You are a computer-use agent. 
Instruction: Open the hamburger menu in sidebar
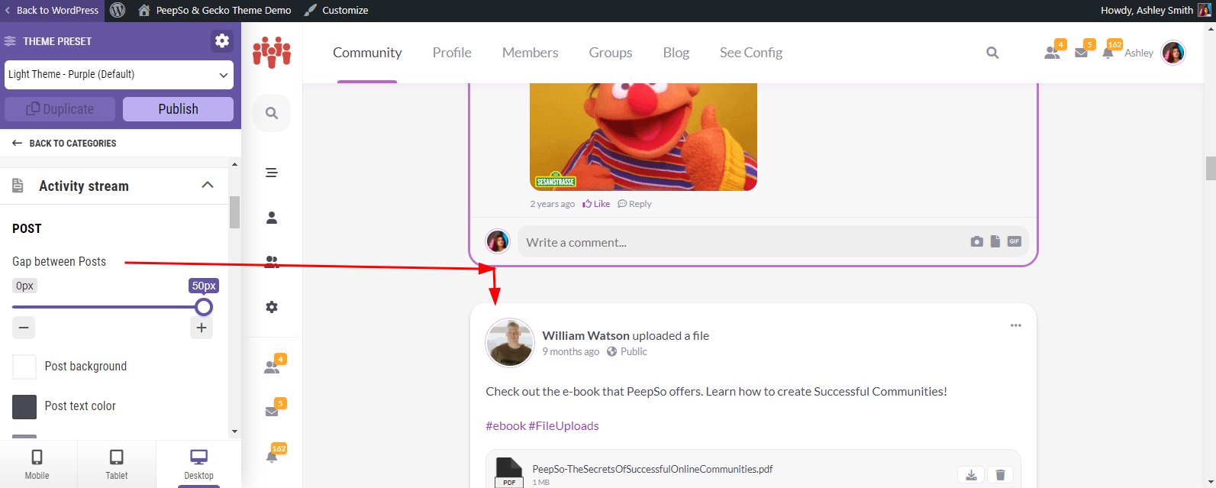(271, 173)
